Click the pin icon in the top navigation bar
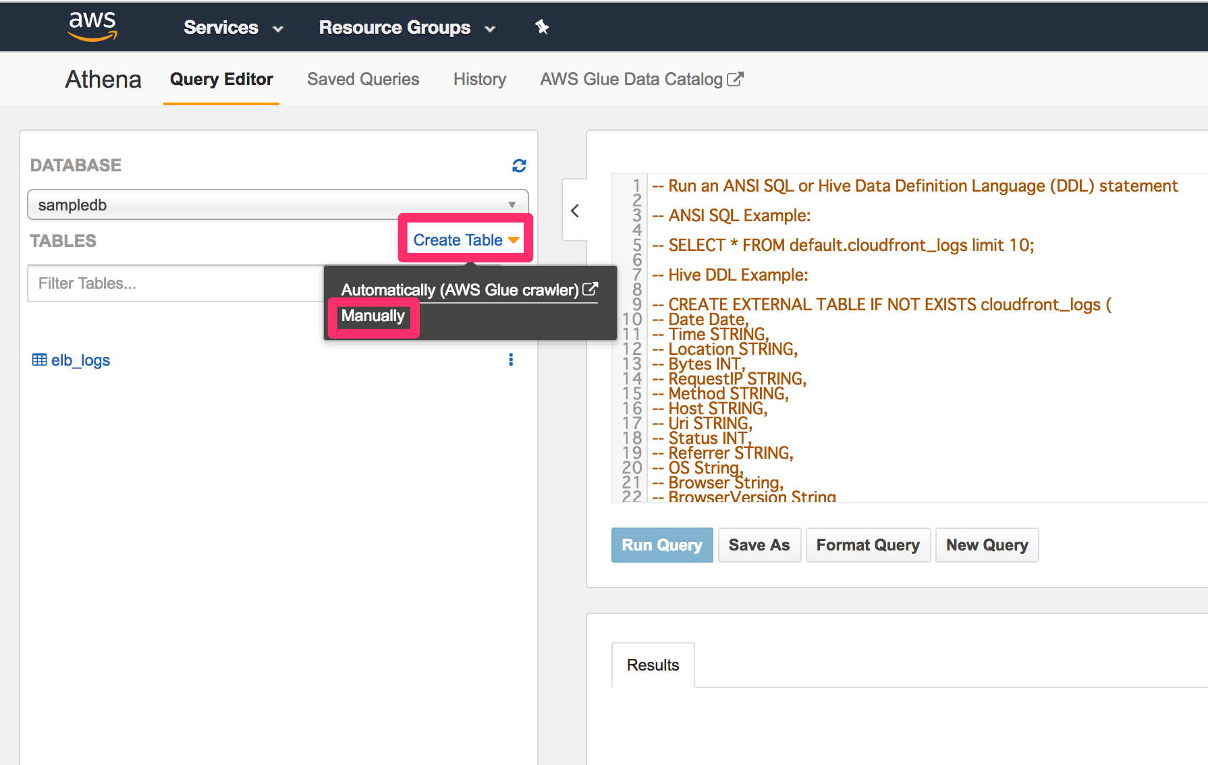Screen dimensions: 1208x765 point(542,26)
